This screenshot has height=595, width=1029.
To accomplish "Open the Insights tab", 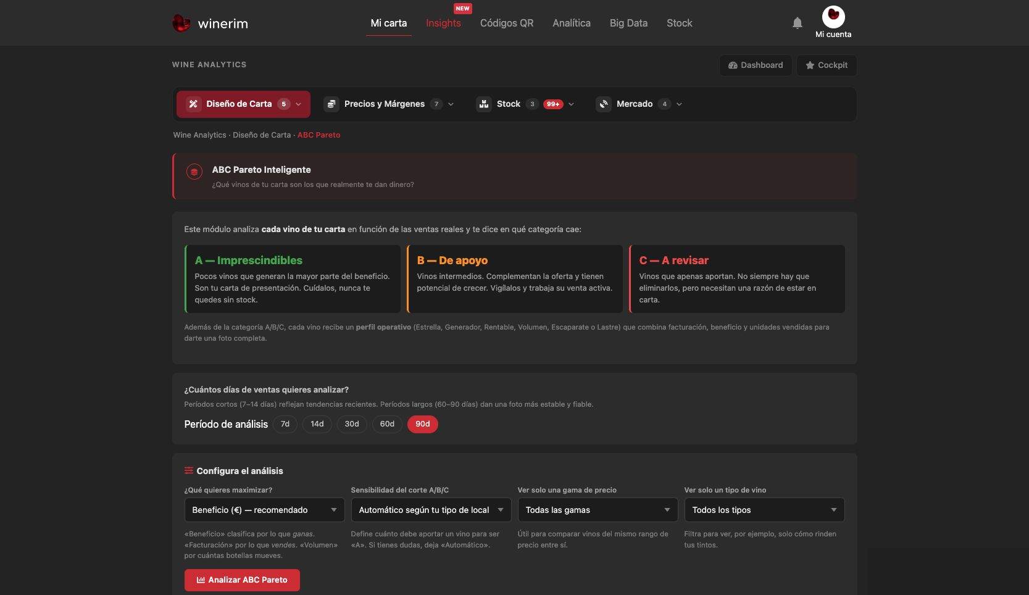I will click(x=443, y=23).
